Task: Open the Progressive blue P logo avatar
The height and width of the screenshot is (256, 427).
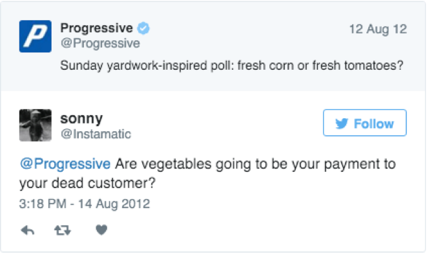Action: tap(36, 36)
